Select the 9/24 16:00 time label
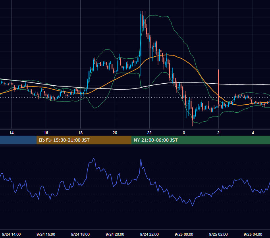Image resolution: width=270 pixels, height=238 pixels. [x=46, y=234]
